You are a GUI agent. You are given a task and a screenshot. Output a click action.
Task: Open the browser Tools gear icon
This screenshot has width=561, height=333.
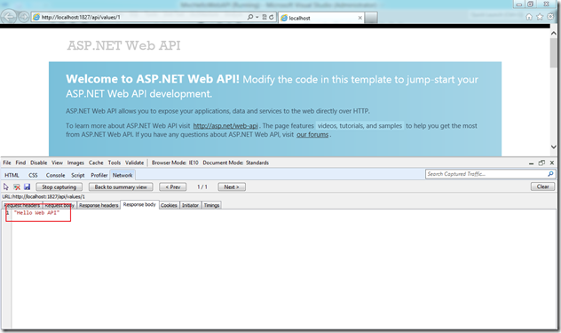tap(550, 17)
